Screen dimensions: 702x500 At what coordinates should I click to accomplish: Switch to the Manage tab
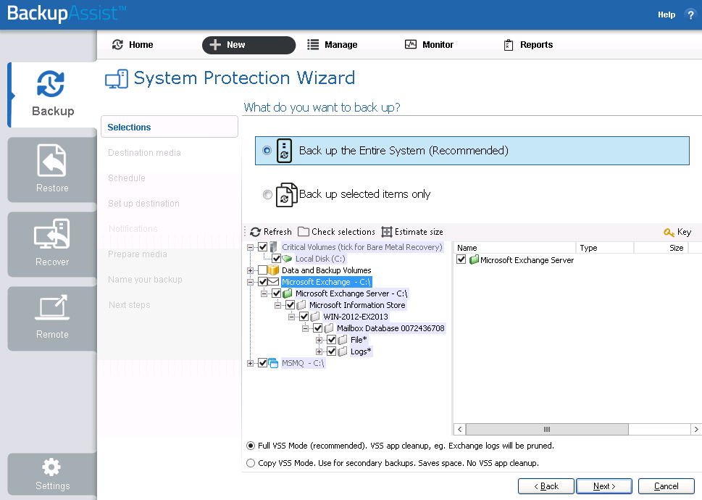(x=333, y=45)
